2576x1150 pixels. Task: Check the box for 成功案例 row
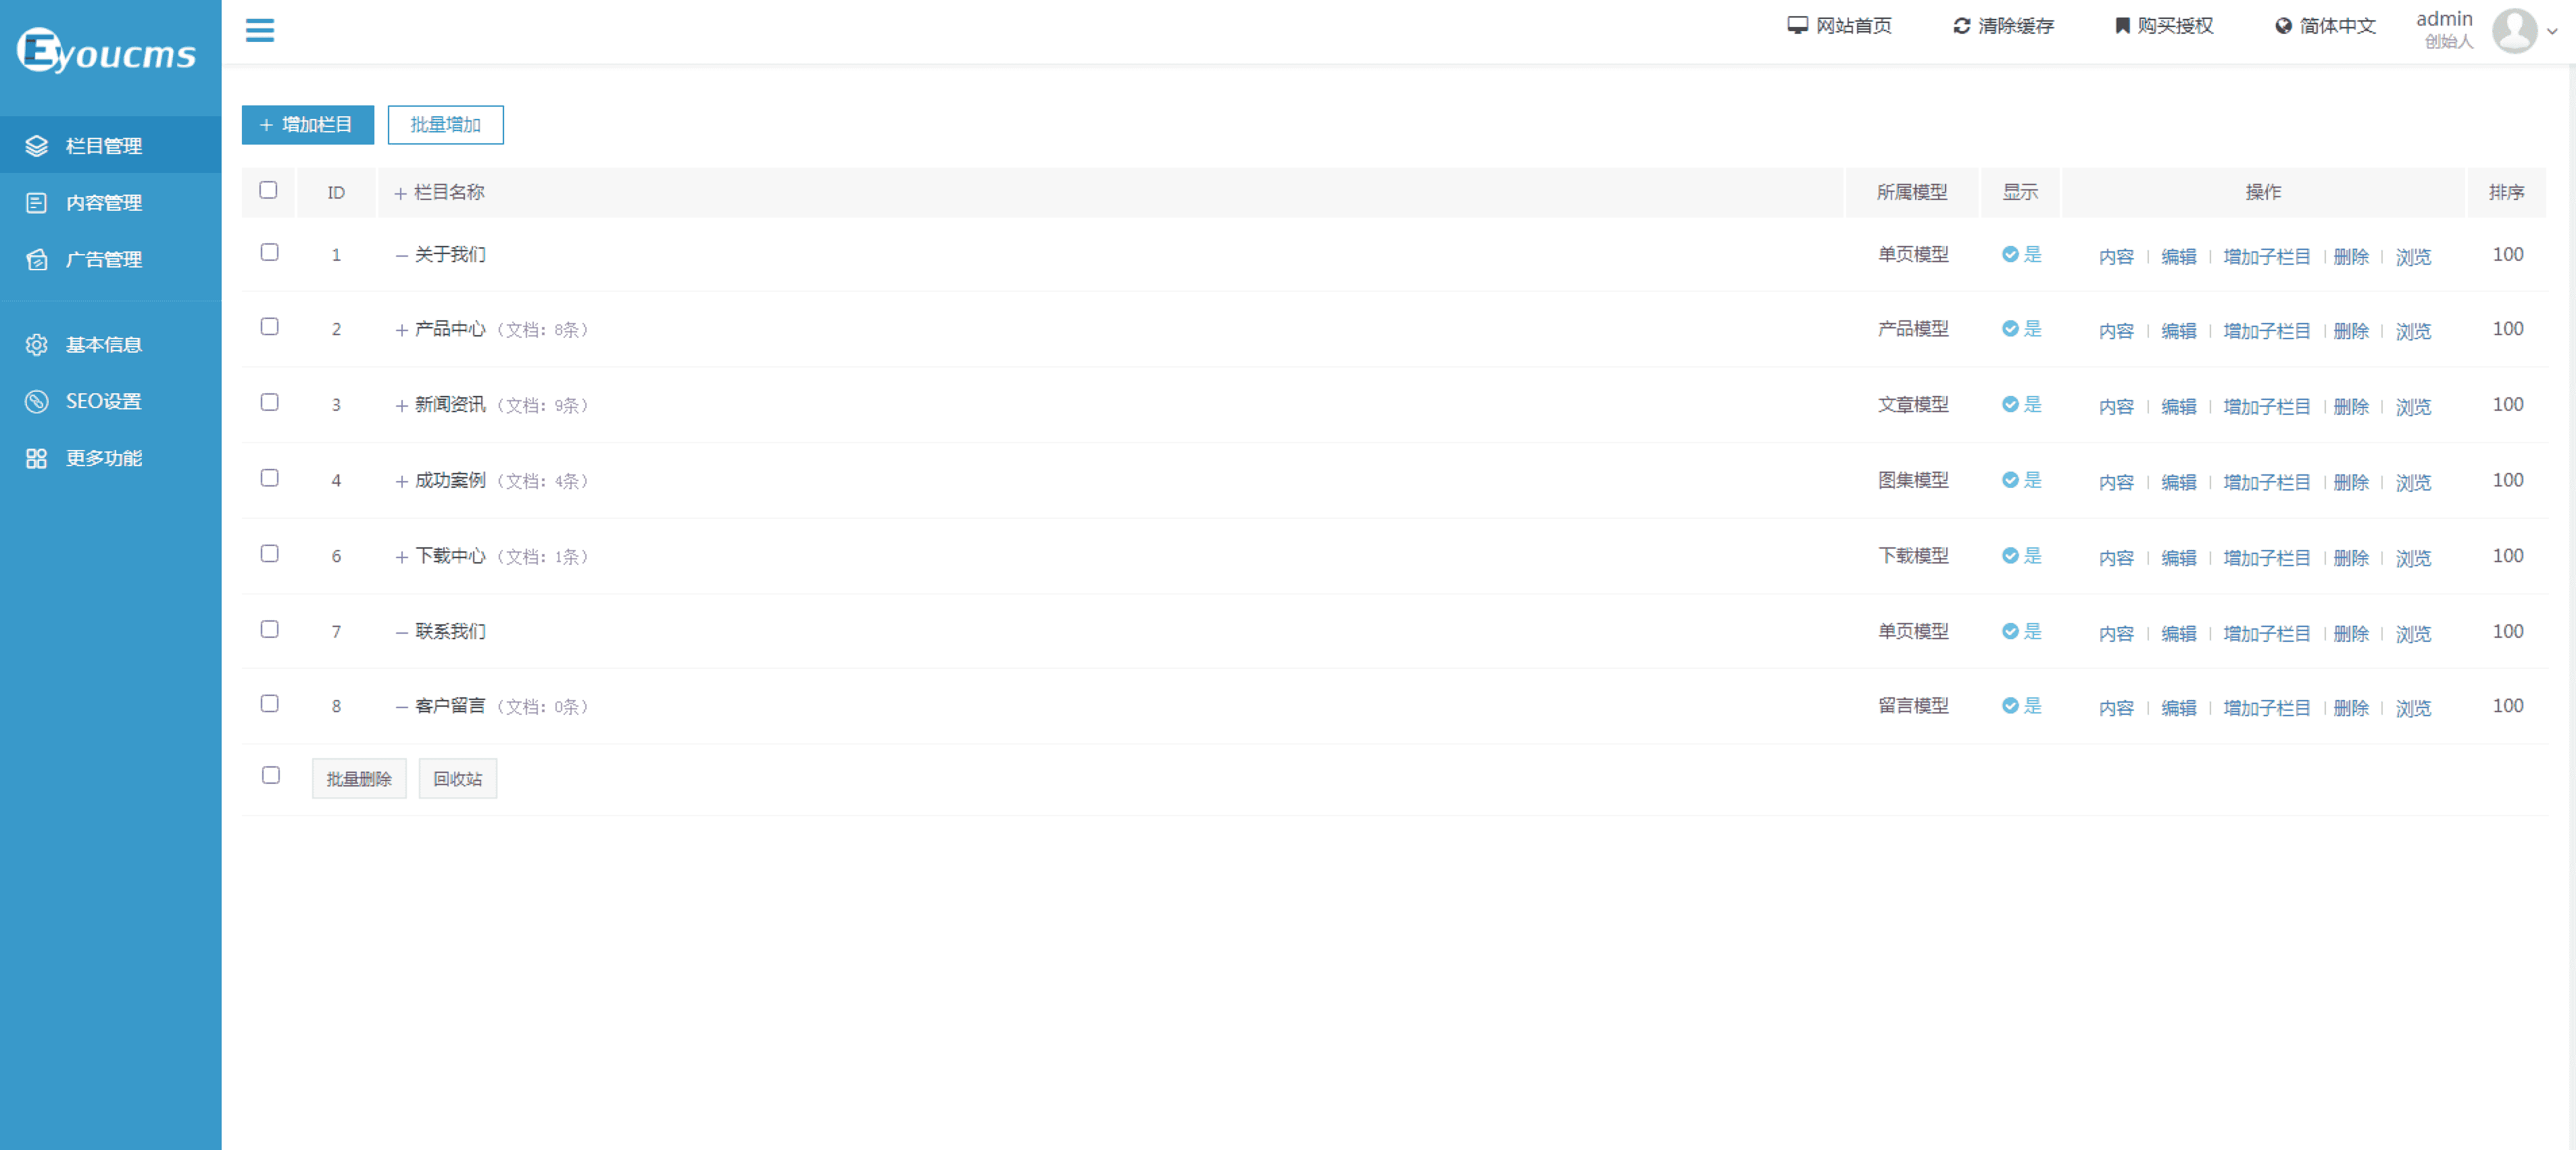pyautogui.click(x=270, y=478)
